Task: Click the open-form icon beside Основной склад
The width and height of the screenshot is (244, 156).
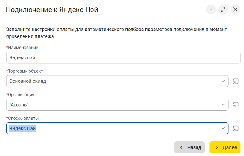Action: [x=236, y=81]
